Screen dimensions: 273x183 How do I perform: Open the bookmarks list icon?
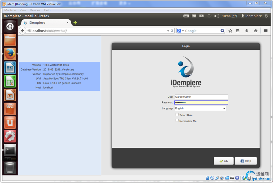tap(238, 31)
